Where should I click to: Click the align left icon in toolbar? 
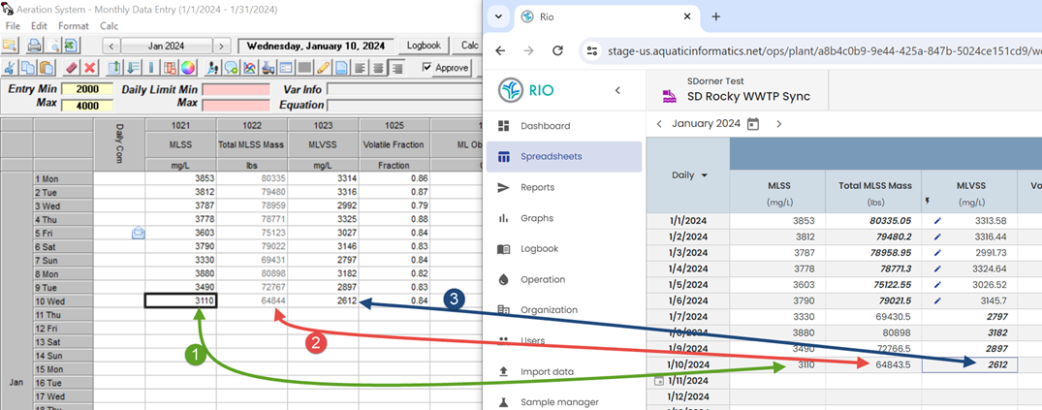click(x=360, y=68)
